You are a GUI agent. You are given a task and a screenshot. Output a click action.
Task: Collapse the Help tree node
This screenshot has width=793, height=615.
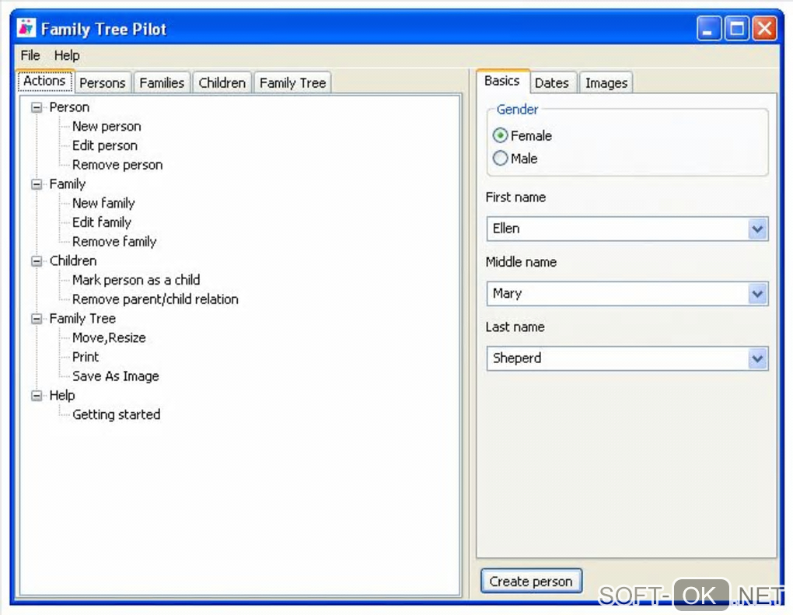click(37, 396)
